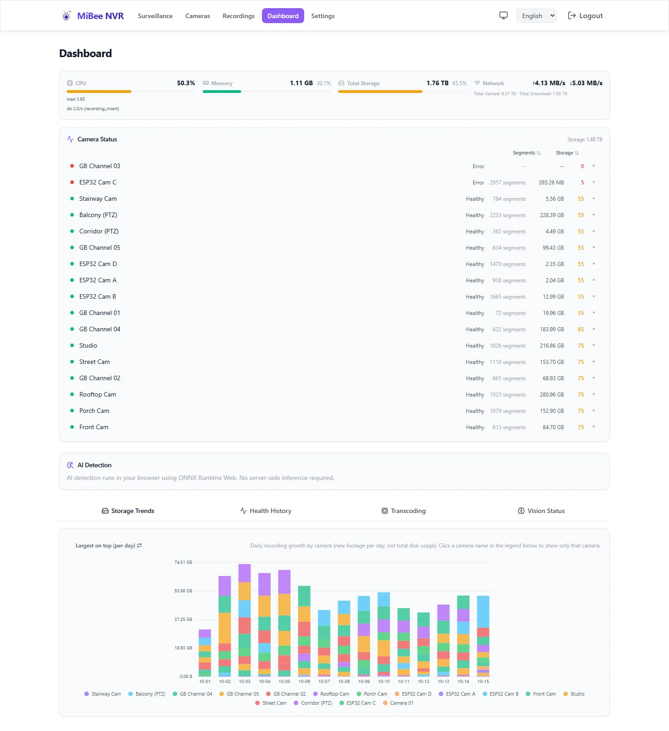Sort cameras by Storage column
Screen dimensions: 669x731
567,153
